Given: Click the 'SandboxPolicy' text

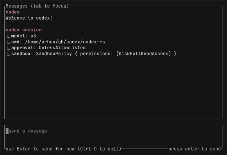Looking at the screenshot, I should coord(54,54).
